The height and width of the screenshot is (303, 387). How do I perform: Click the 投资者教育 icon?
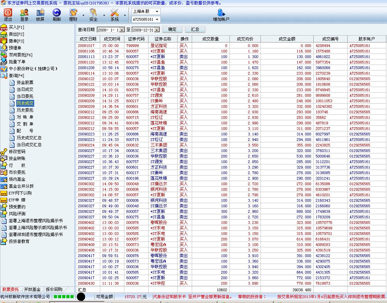(4, 241)
